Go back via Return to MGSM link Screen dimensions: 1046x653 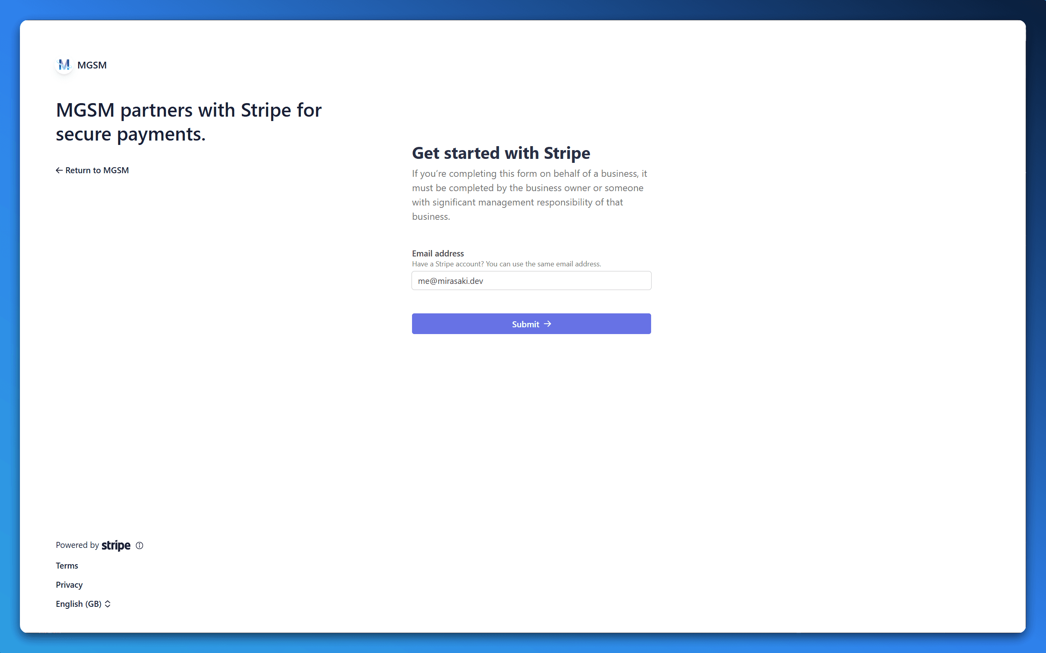(92, 170)
